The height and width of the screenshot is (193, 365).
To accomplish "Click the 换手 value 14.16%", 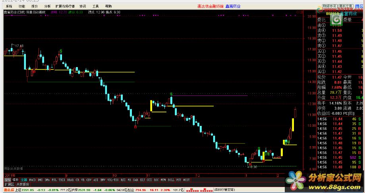I will [x=336, y=103].
